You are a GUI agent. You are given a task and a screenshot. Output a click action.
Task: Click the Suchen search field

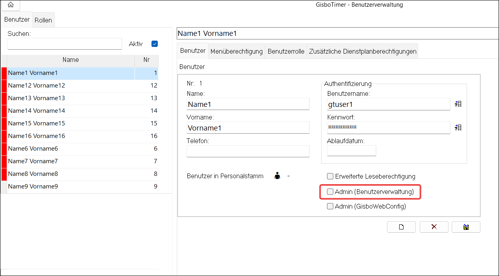click(x=65, y=44)
